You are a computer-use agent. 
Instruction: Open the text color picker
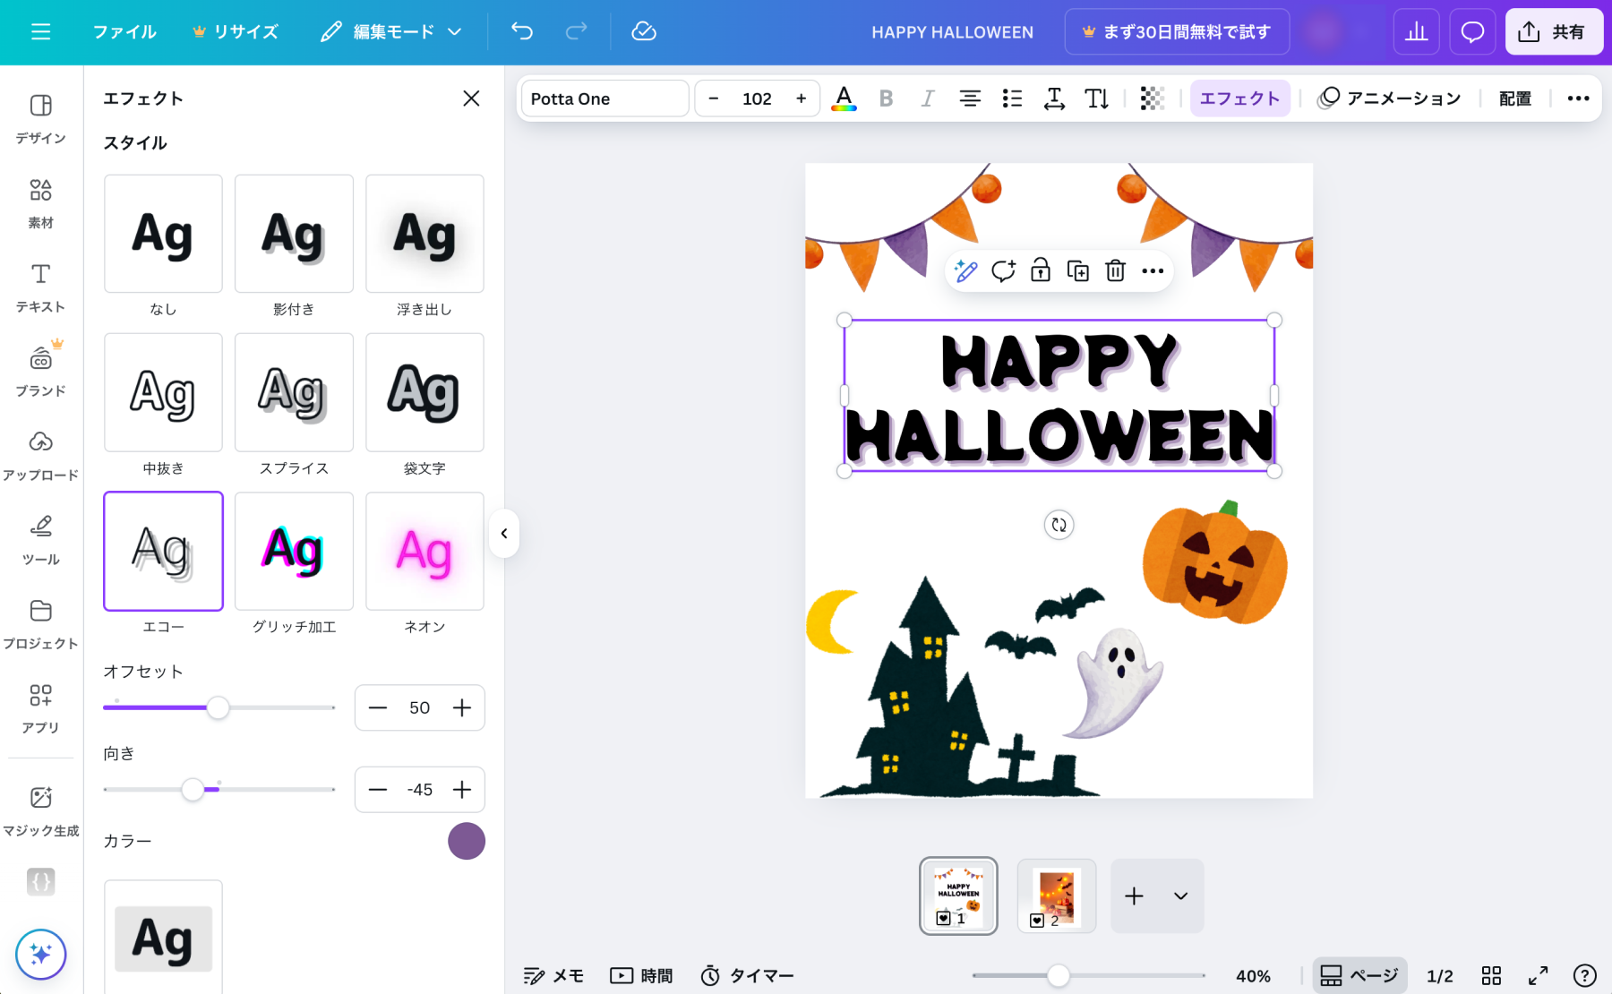tap(844, 99)
